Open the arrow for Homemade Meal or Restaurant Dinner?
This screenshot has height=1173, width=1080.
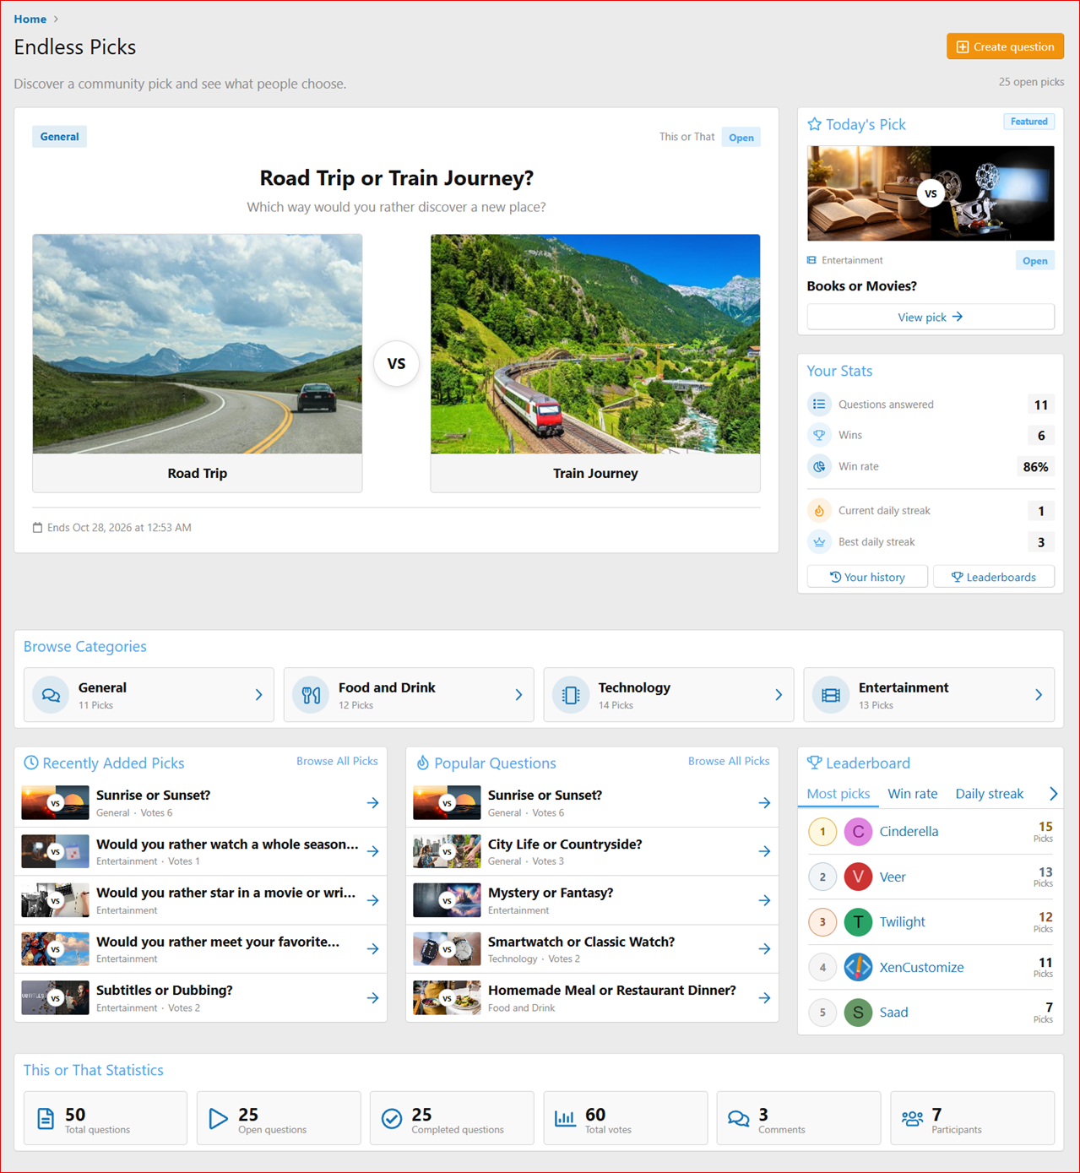coord(764,998)
